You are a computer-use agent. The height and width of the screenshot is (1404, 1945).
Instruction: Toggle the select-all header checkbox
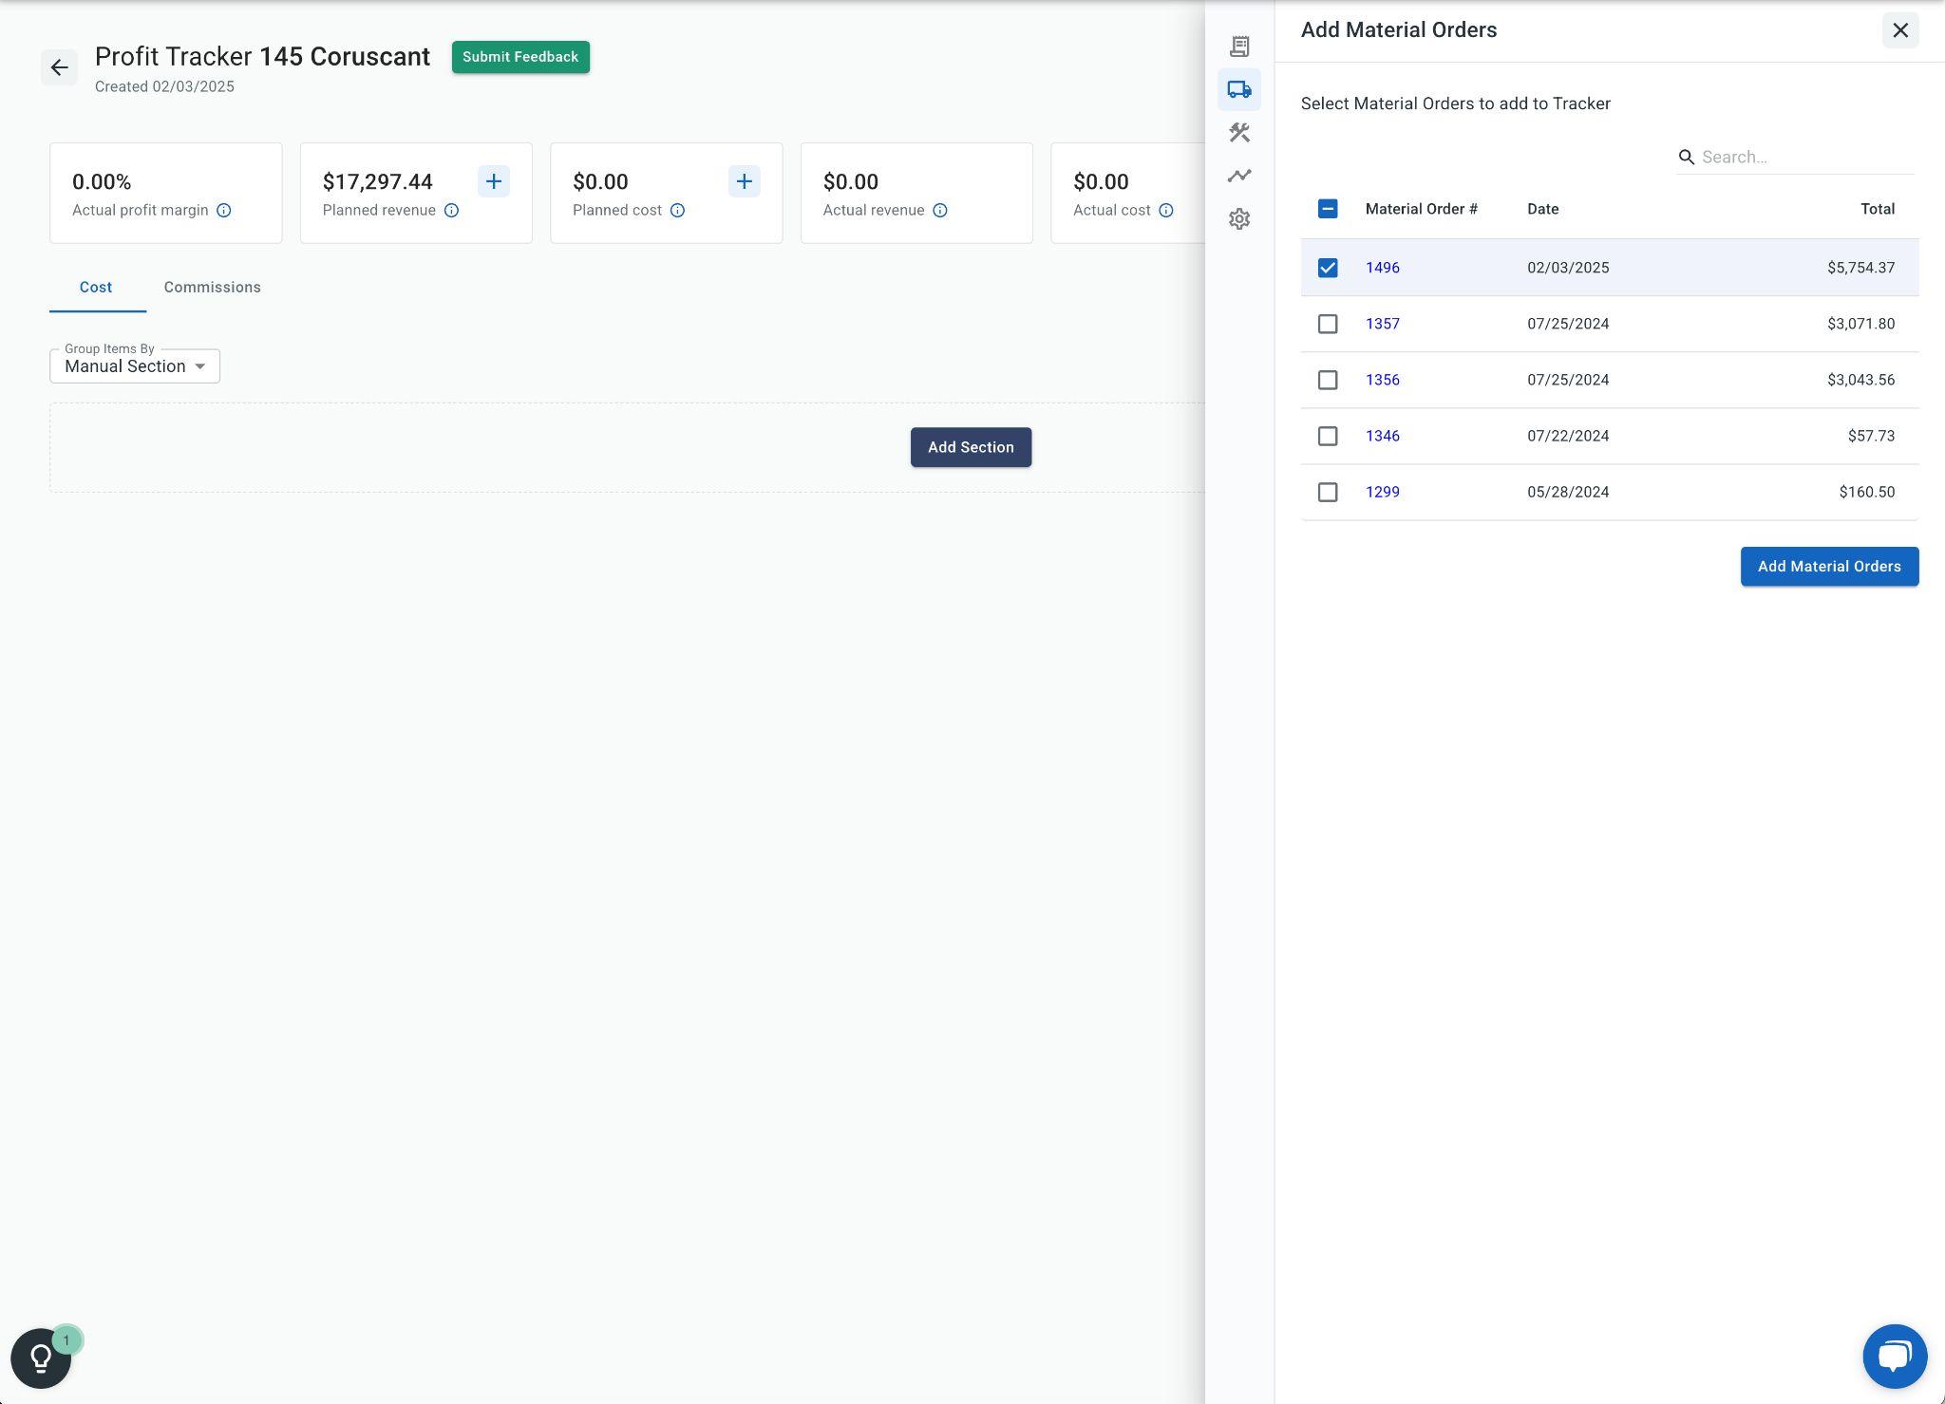[1328, 209]
